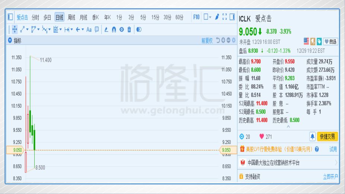The width and height of the screenshot is (345, 194).
Task: Select the measurement chart tool
Action: pos(56,29)
